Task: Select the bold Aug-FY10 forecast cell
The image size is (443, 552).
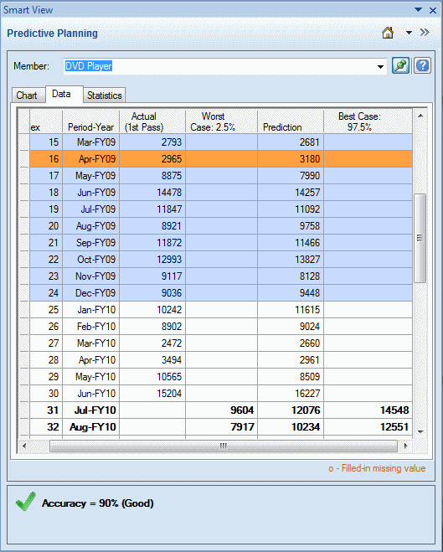Action: [90, 427]
